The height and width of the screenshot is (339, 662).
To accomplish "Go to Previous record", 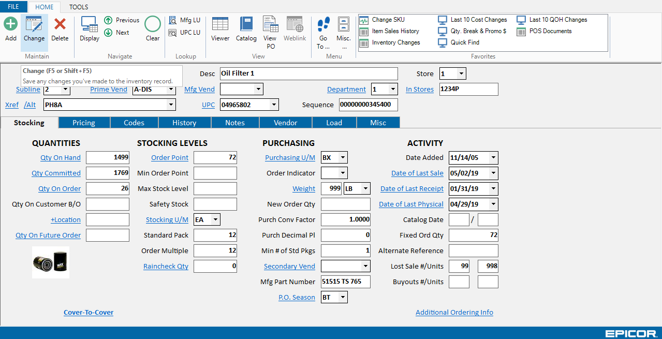I will tap(122, 20).
